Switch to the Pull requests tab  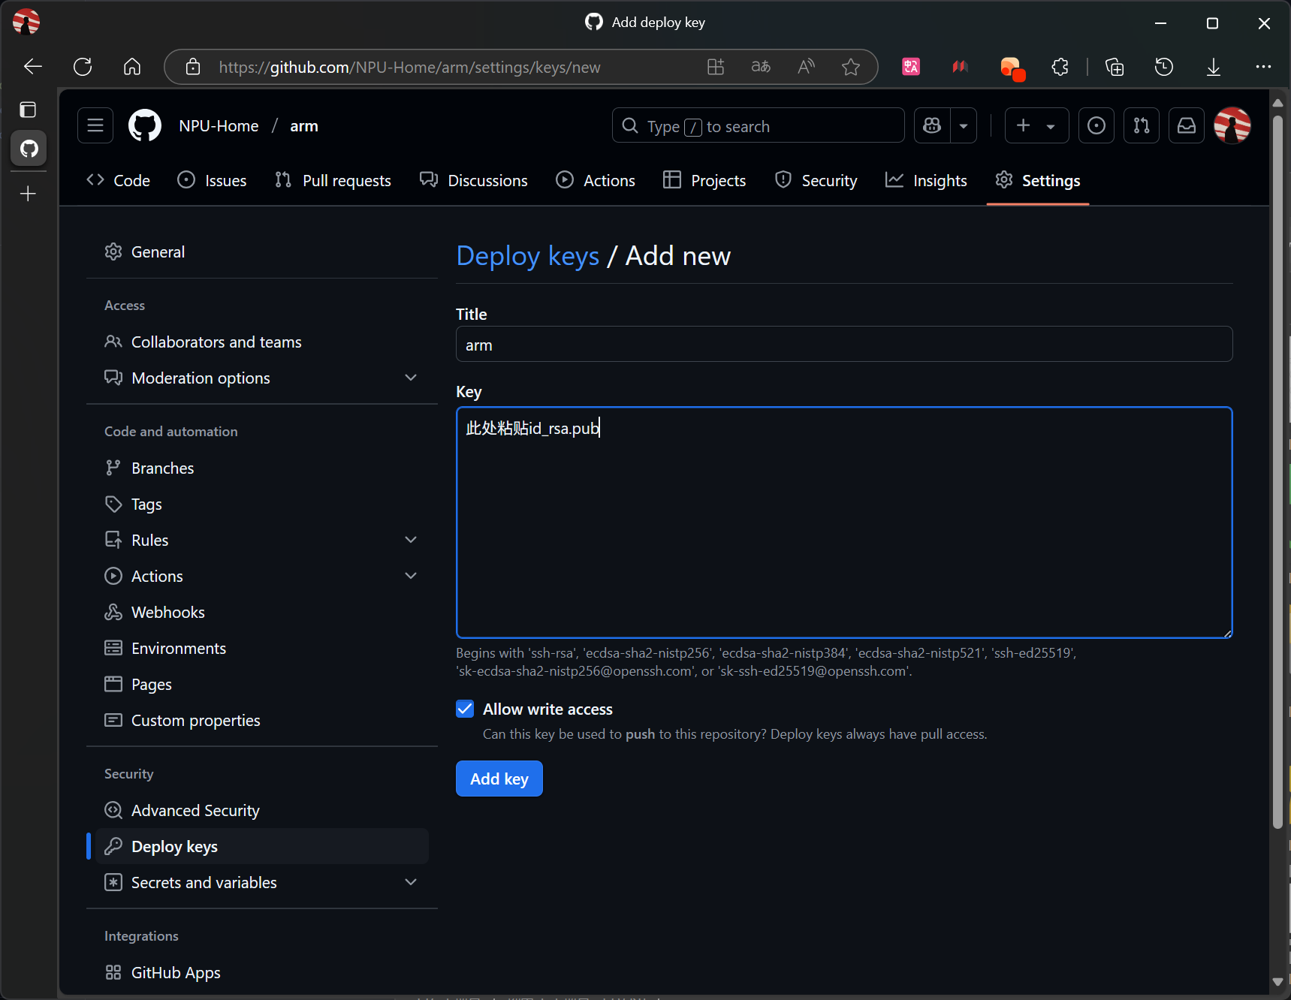coord(333,180)
